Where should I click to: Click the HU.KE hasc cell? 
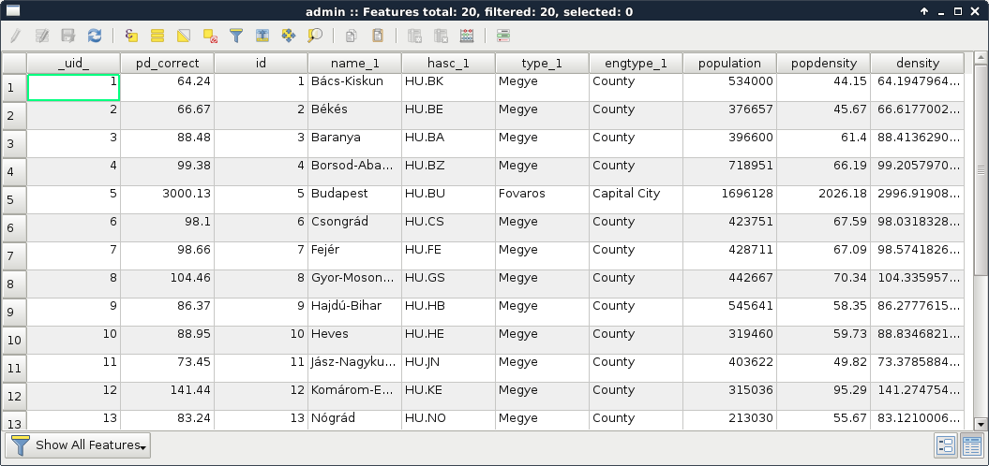tap(448, 396)
